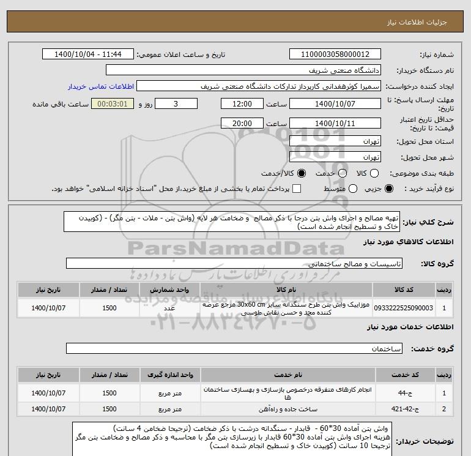Click the موزاییک واش بتن product name cell
Screen dimensions: 471x456
(286, 308)
